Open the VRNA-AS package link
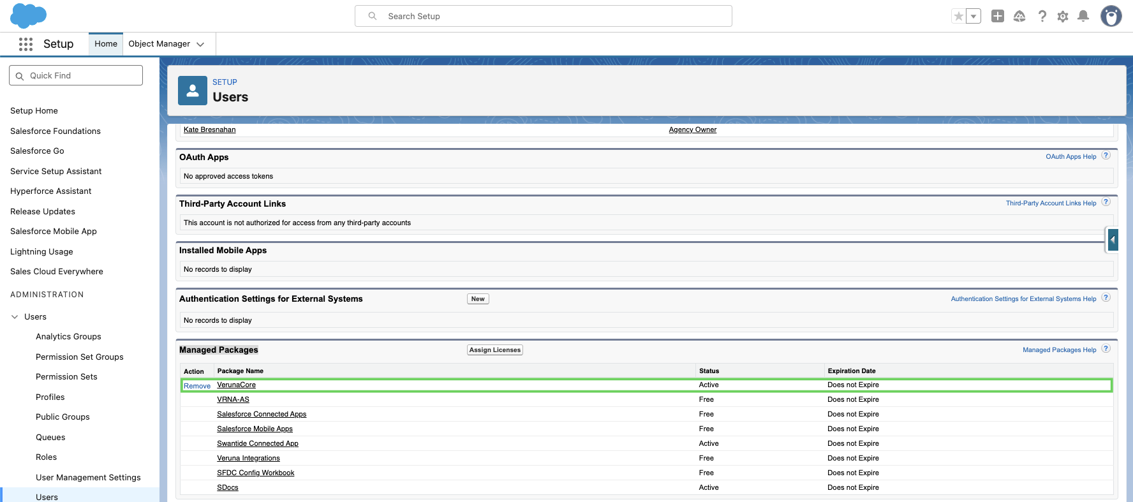 tap(233, 400)
